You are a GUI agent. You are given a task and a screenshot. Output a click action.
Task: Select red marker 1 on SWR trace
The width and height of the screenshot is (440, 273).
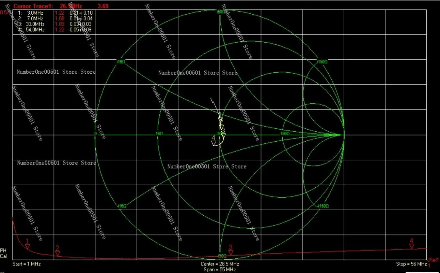click(x=27, y=244)
